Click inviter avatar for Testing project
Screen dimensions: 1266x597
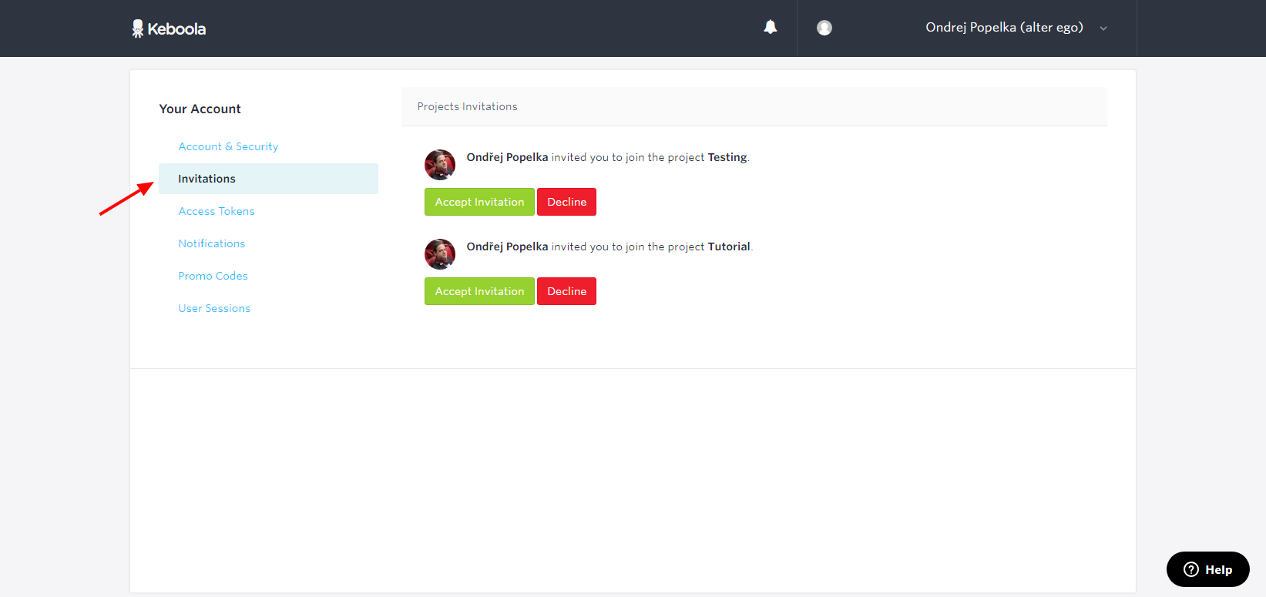point(440,165)
